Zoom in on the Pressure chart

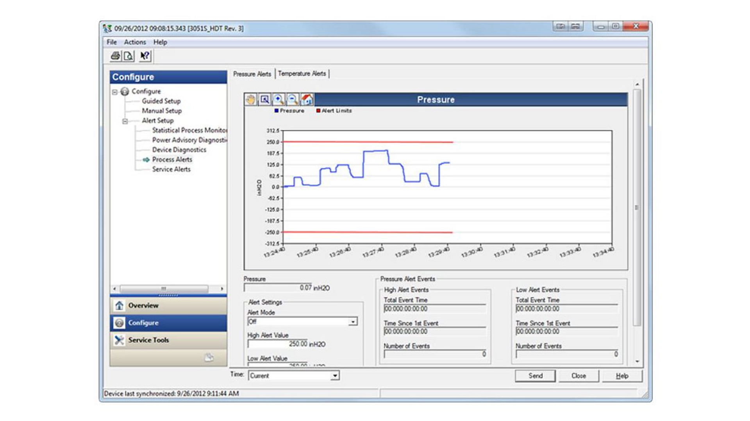tap(279, 100)
